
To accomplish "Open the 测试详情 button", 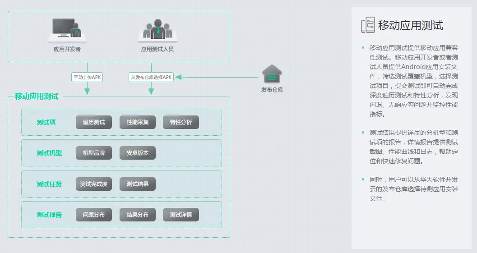I will (181, 215).
